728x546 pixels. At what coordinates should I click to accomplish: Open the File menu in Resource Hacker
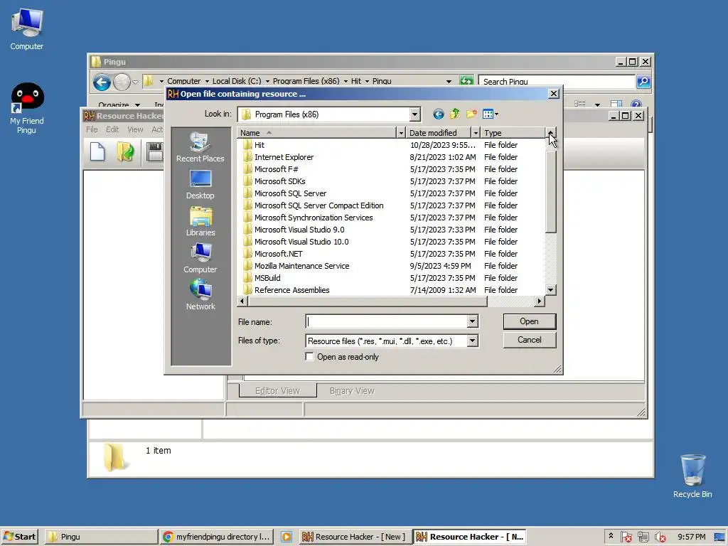point(92,129)
